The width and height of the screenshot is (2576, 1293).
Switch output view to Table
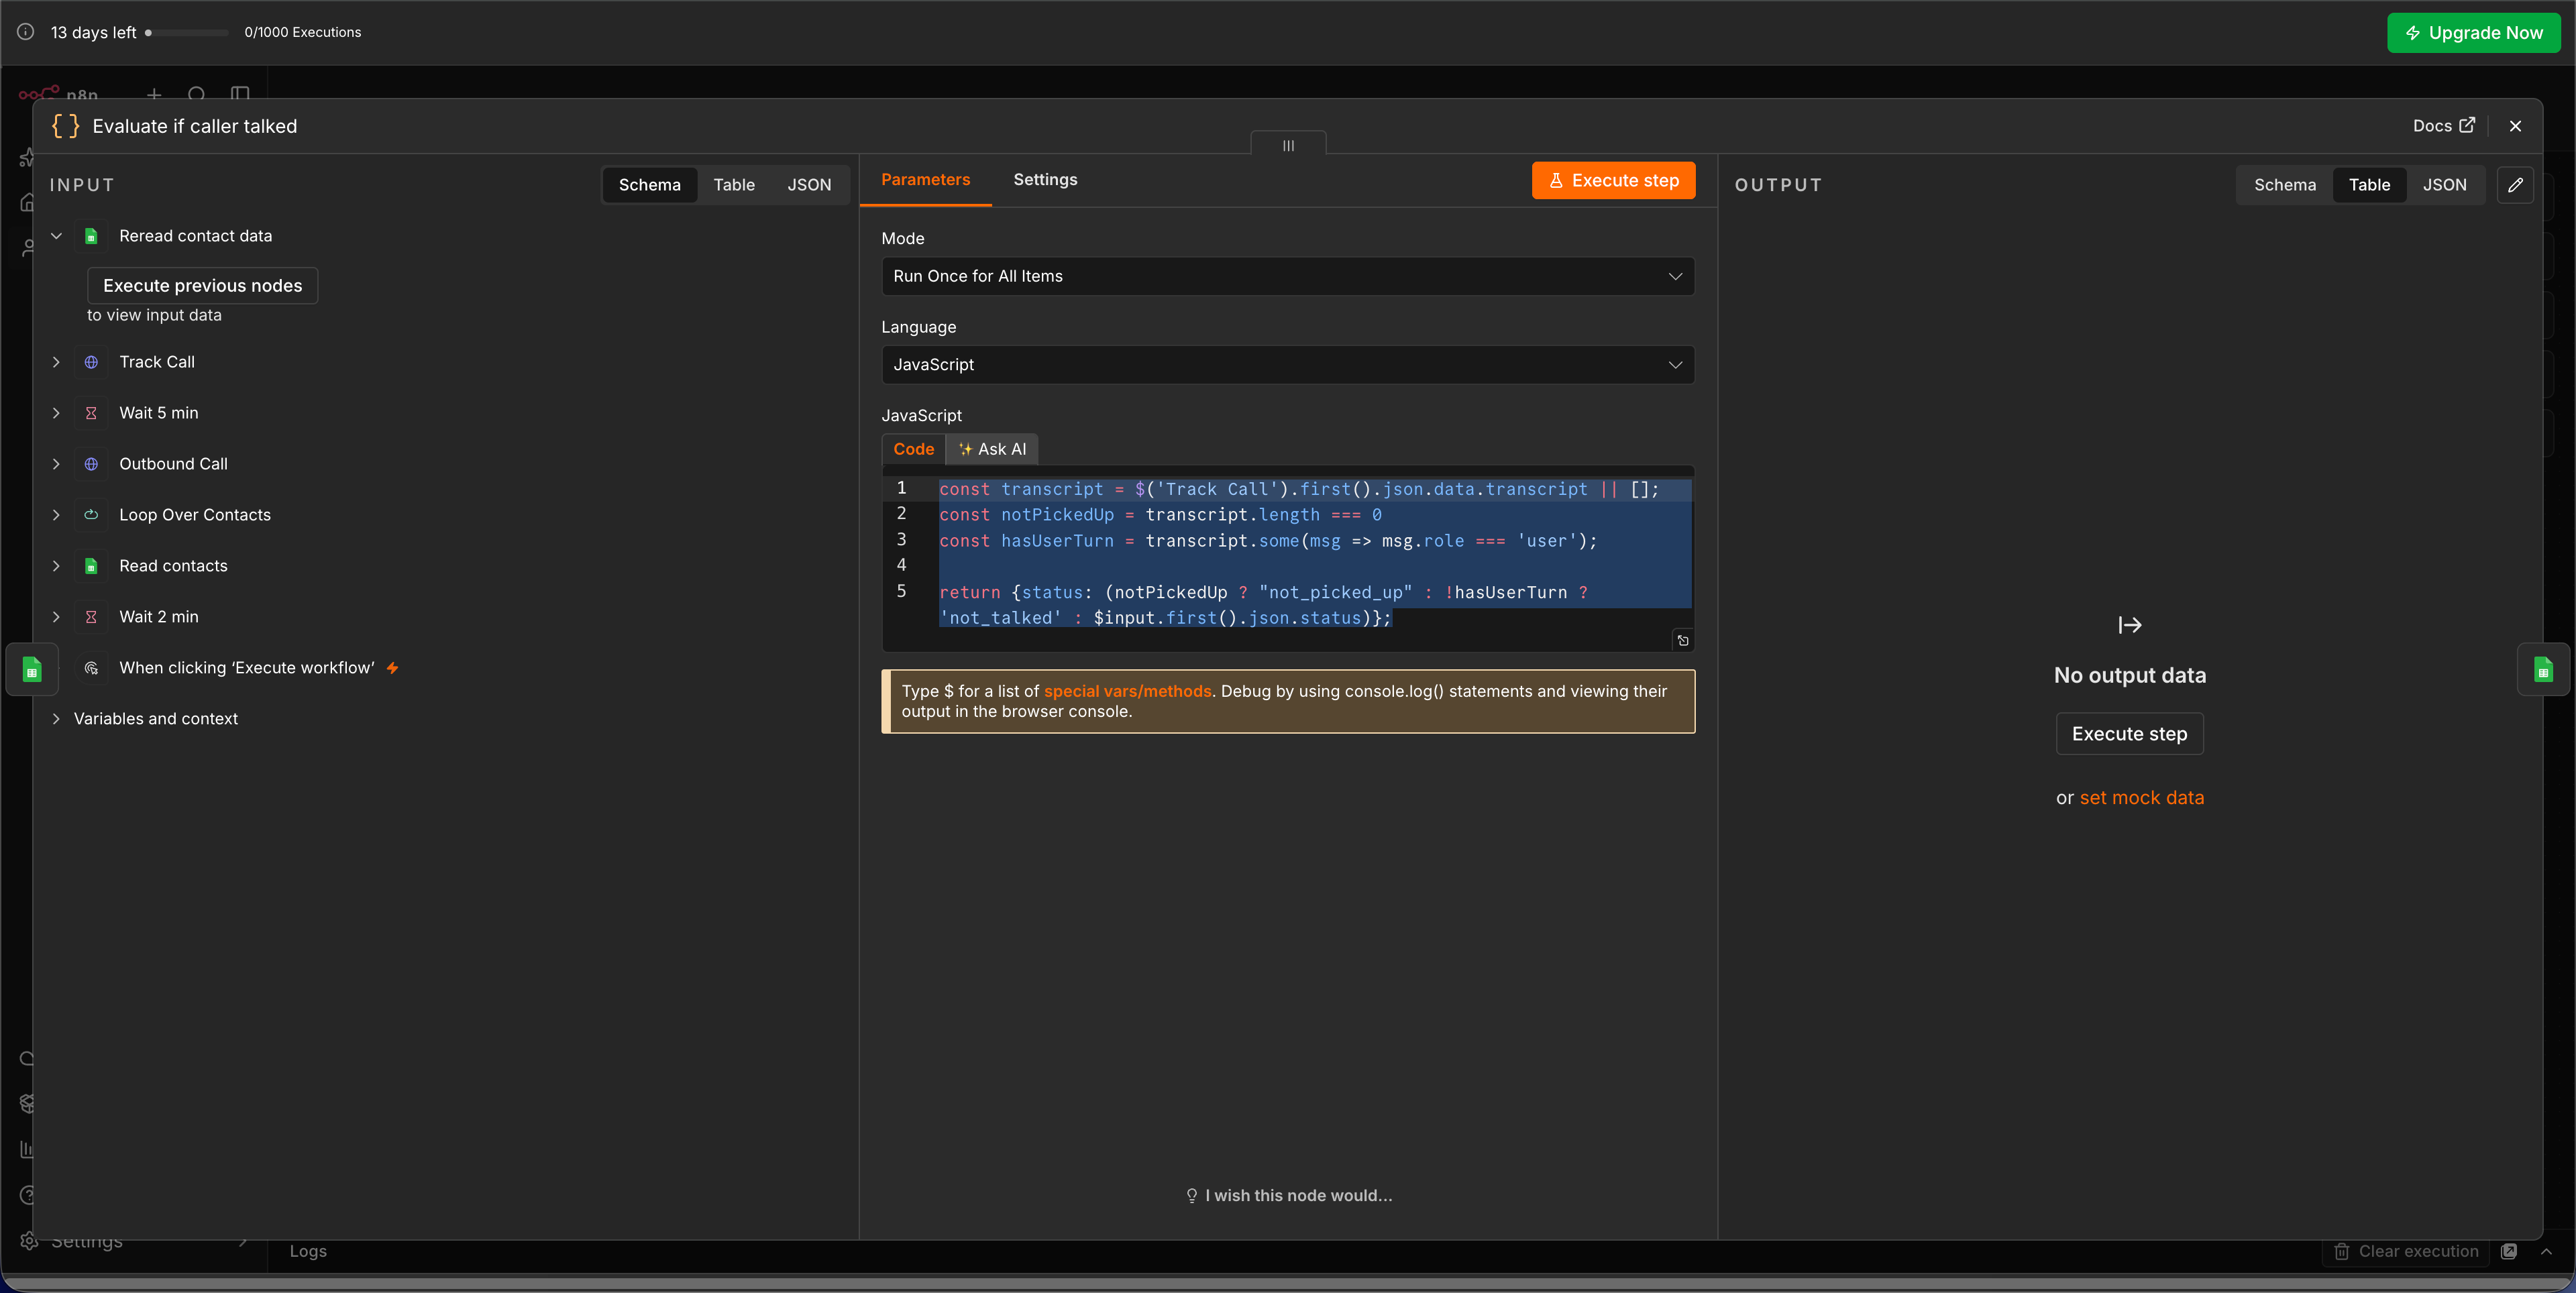point(2370,185)
